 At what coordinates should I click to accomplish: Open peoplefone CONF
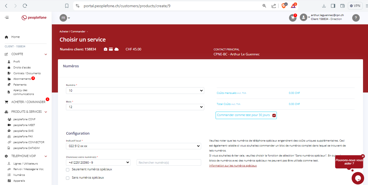coord(24,119)
